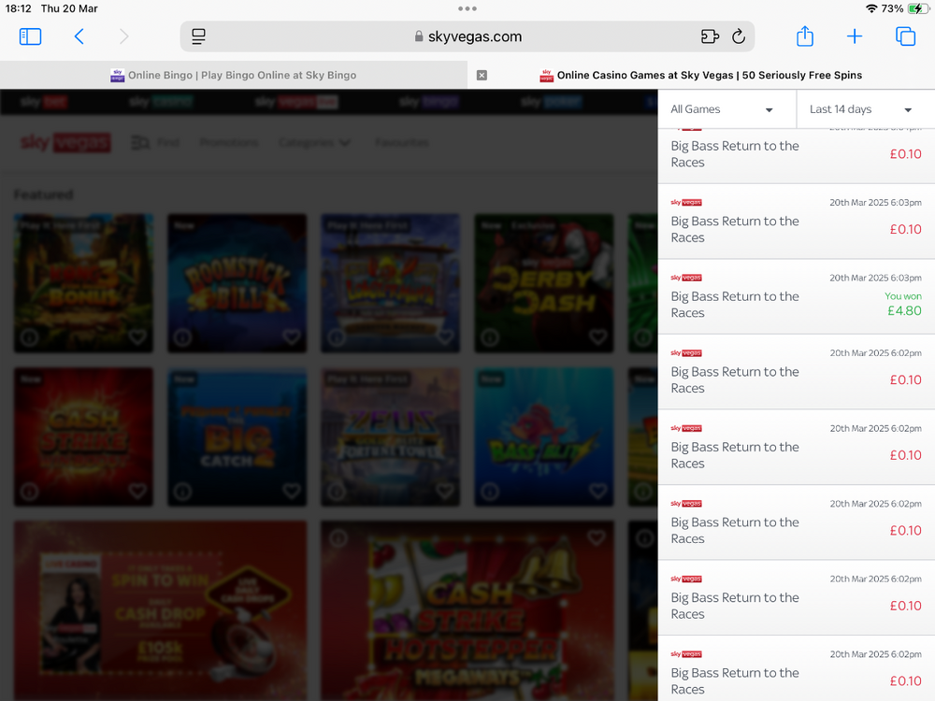935x701 pixels.
Task: Reload the skyvegas.com page
Action: tap(739, 36)
